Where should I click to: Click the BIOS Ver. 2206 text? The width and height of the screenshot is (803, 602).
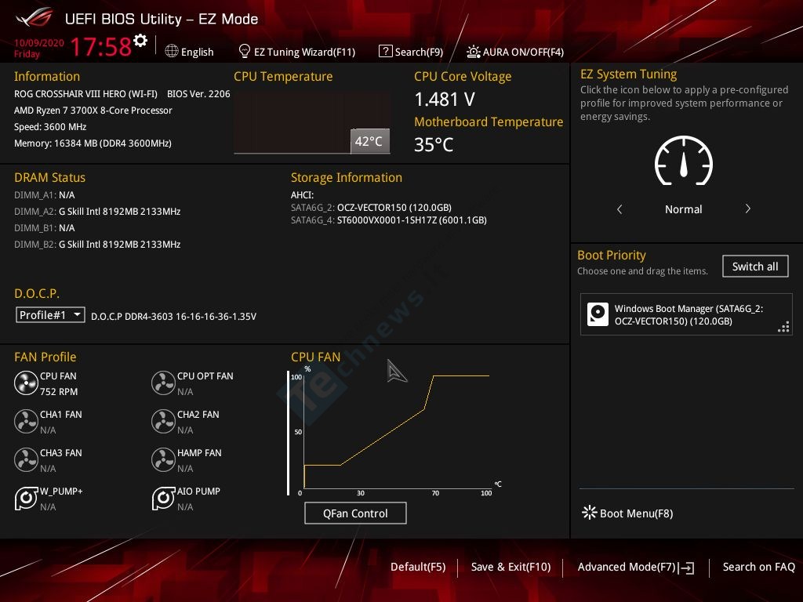pyautogui.click(x=198, y=94)
